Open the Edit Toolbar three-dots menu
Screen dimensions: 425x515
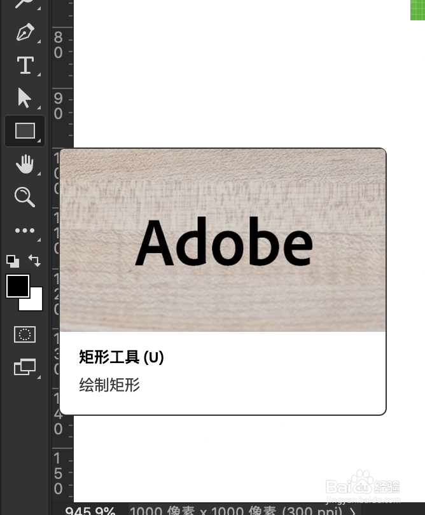tap(25, 231)
